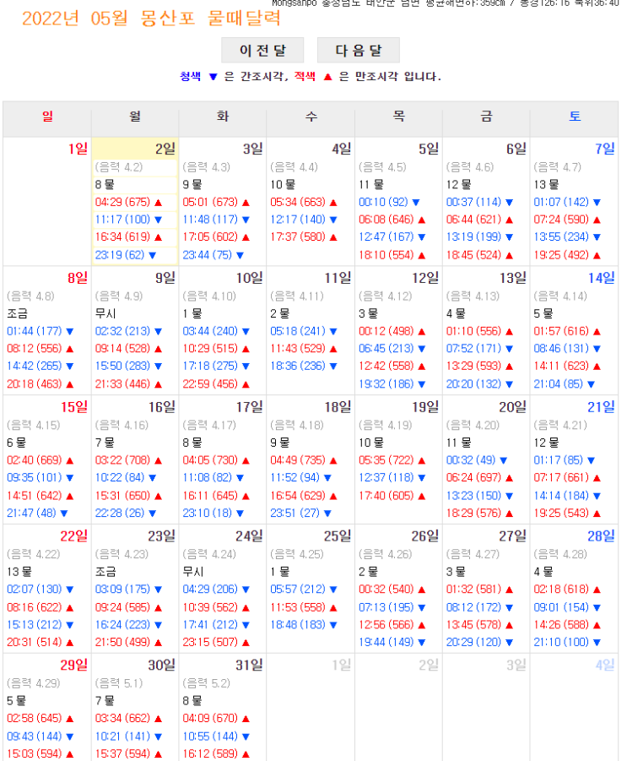The height and width of the screenshot is (761, 627).
Task: Click blue triangle next to 12:17 (140)
Action: coord(333,220)
